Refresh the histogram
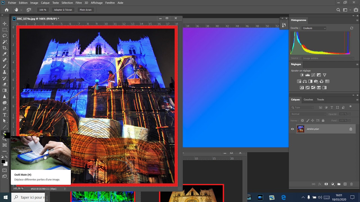 point(352,28)
